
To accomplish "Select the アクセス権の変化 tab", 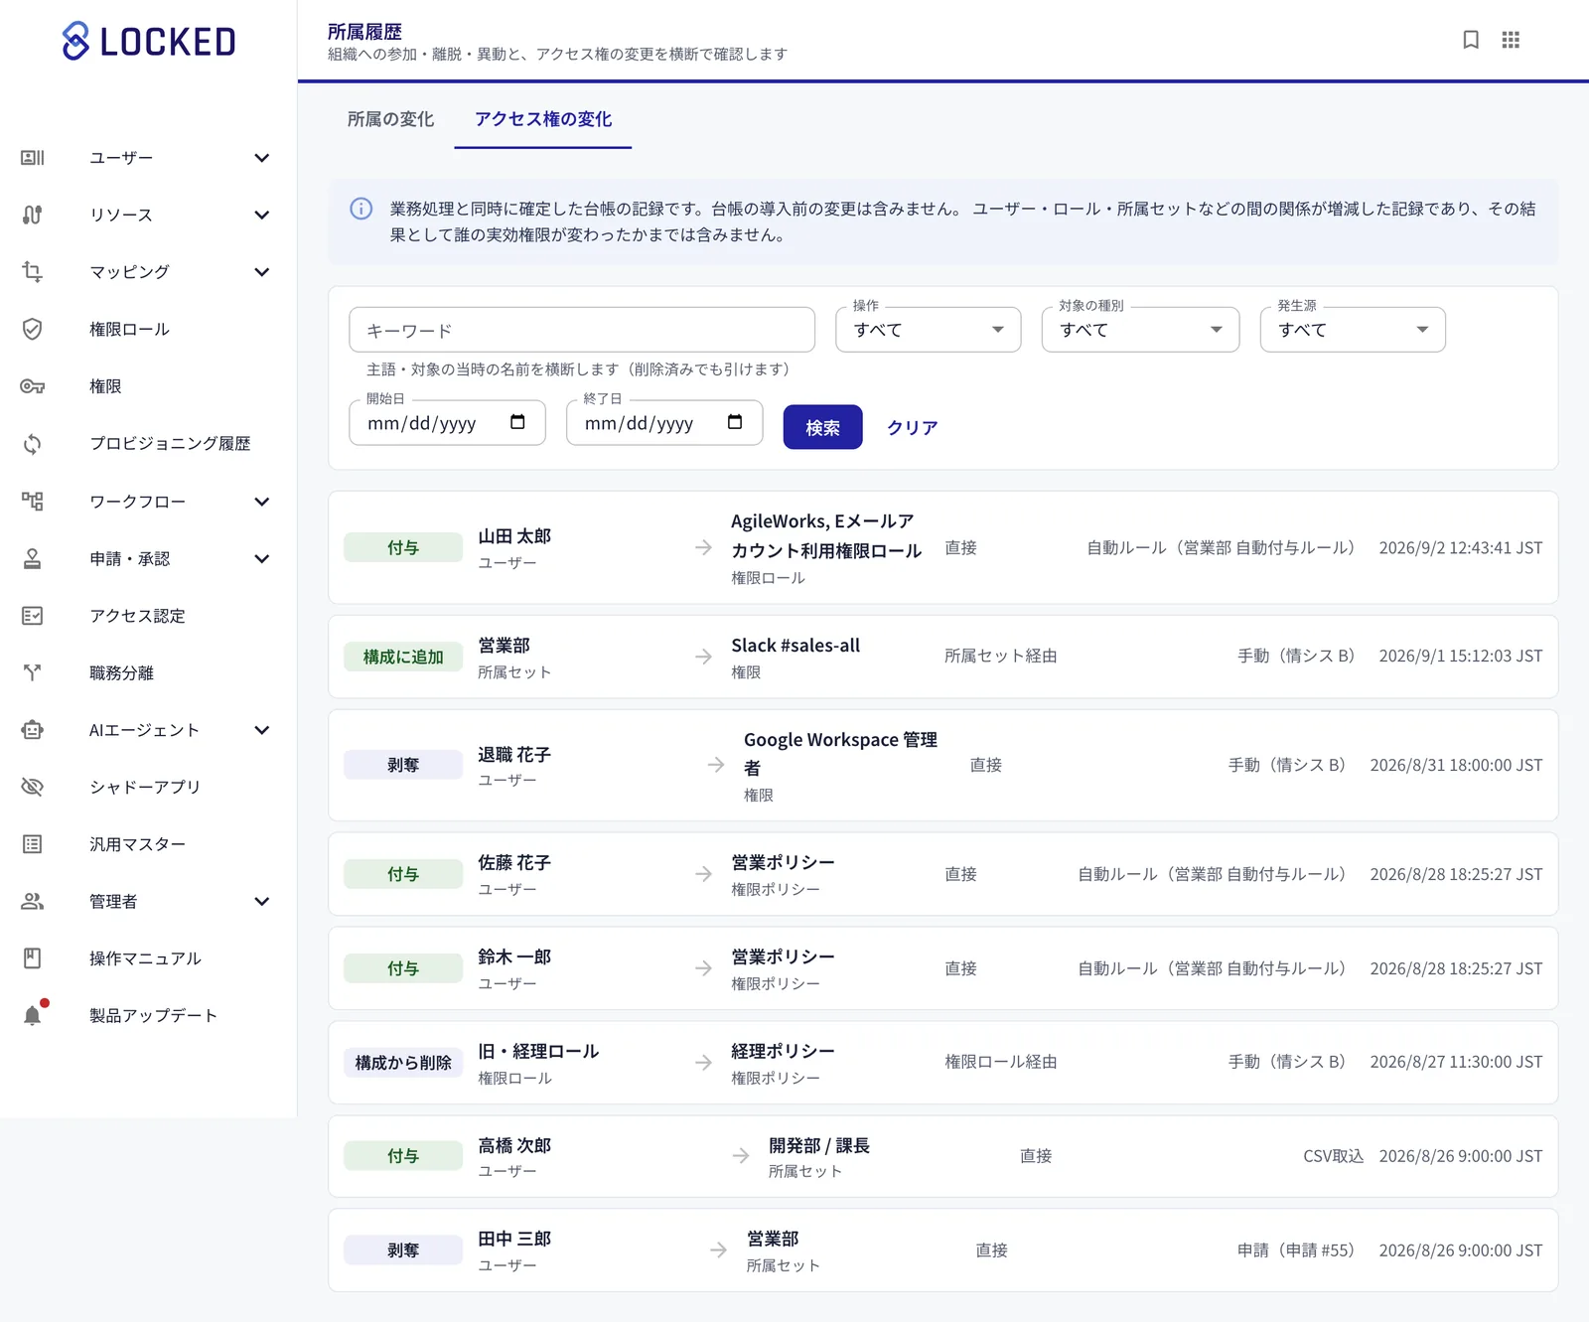I will coord(543,119).
